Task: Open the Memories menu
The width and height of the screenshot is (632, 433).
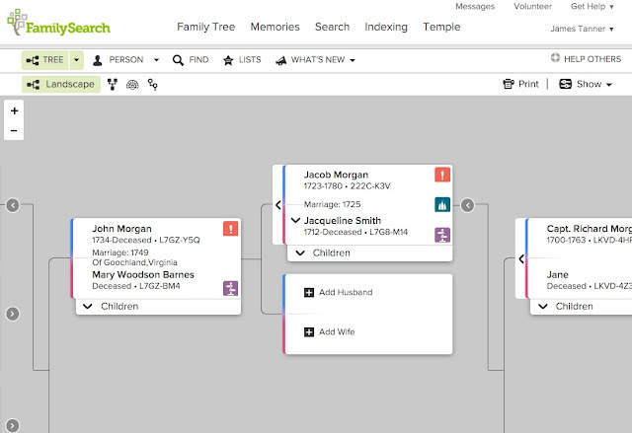Action: coord(276,27)
